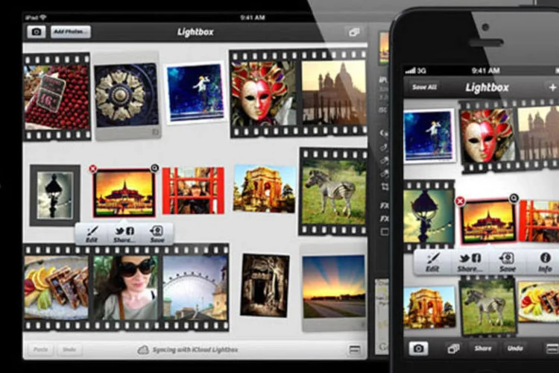
Task: Click the Lightbox title on iPad
Action: click(195, 32)
